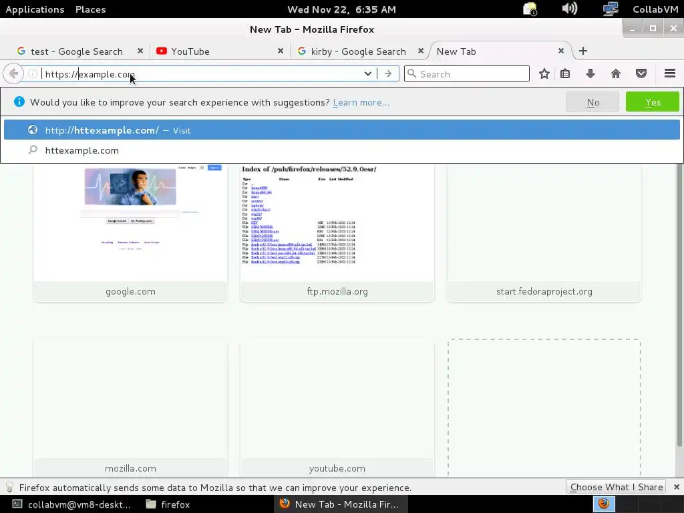Click magnifier icon beside httexample.com
The image size is (684, 513).
pyautogui.click(x=33, y=150)
